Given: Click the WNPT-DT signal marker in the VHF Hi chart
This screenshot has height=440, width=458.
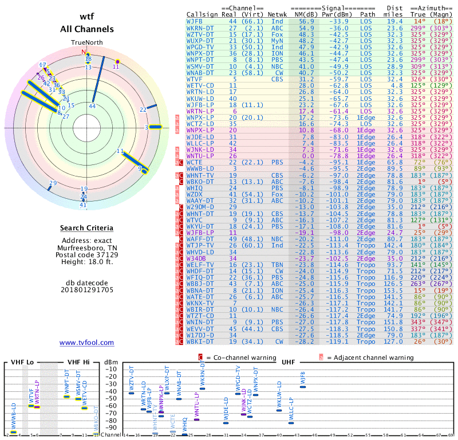Looking at the screenshot, I should [66, 396].
